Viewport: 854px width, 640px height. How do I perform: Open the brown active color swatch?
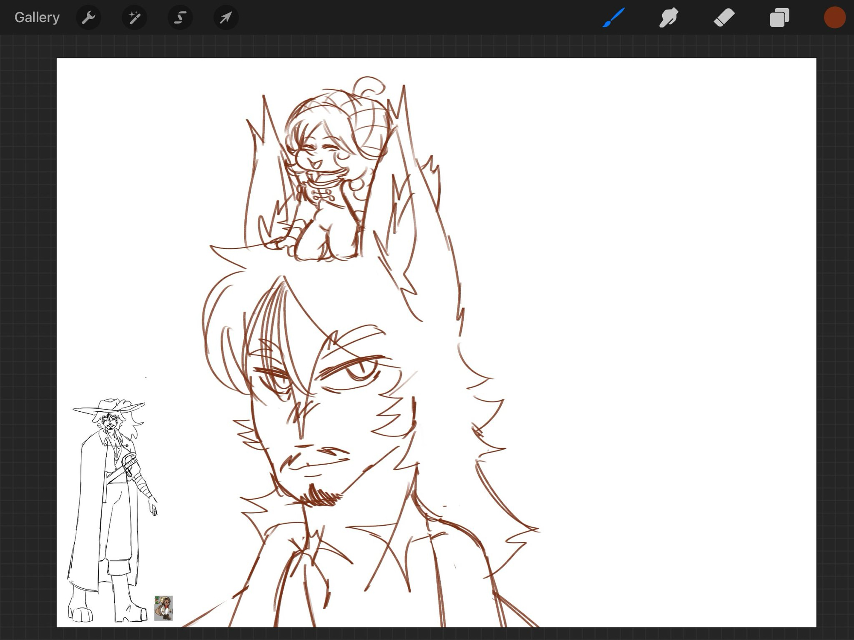click(834, 17)
